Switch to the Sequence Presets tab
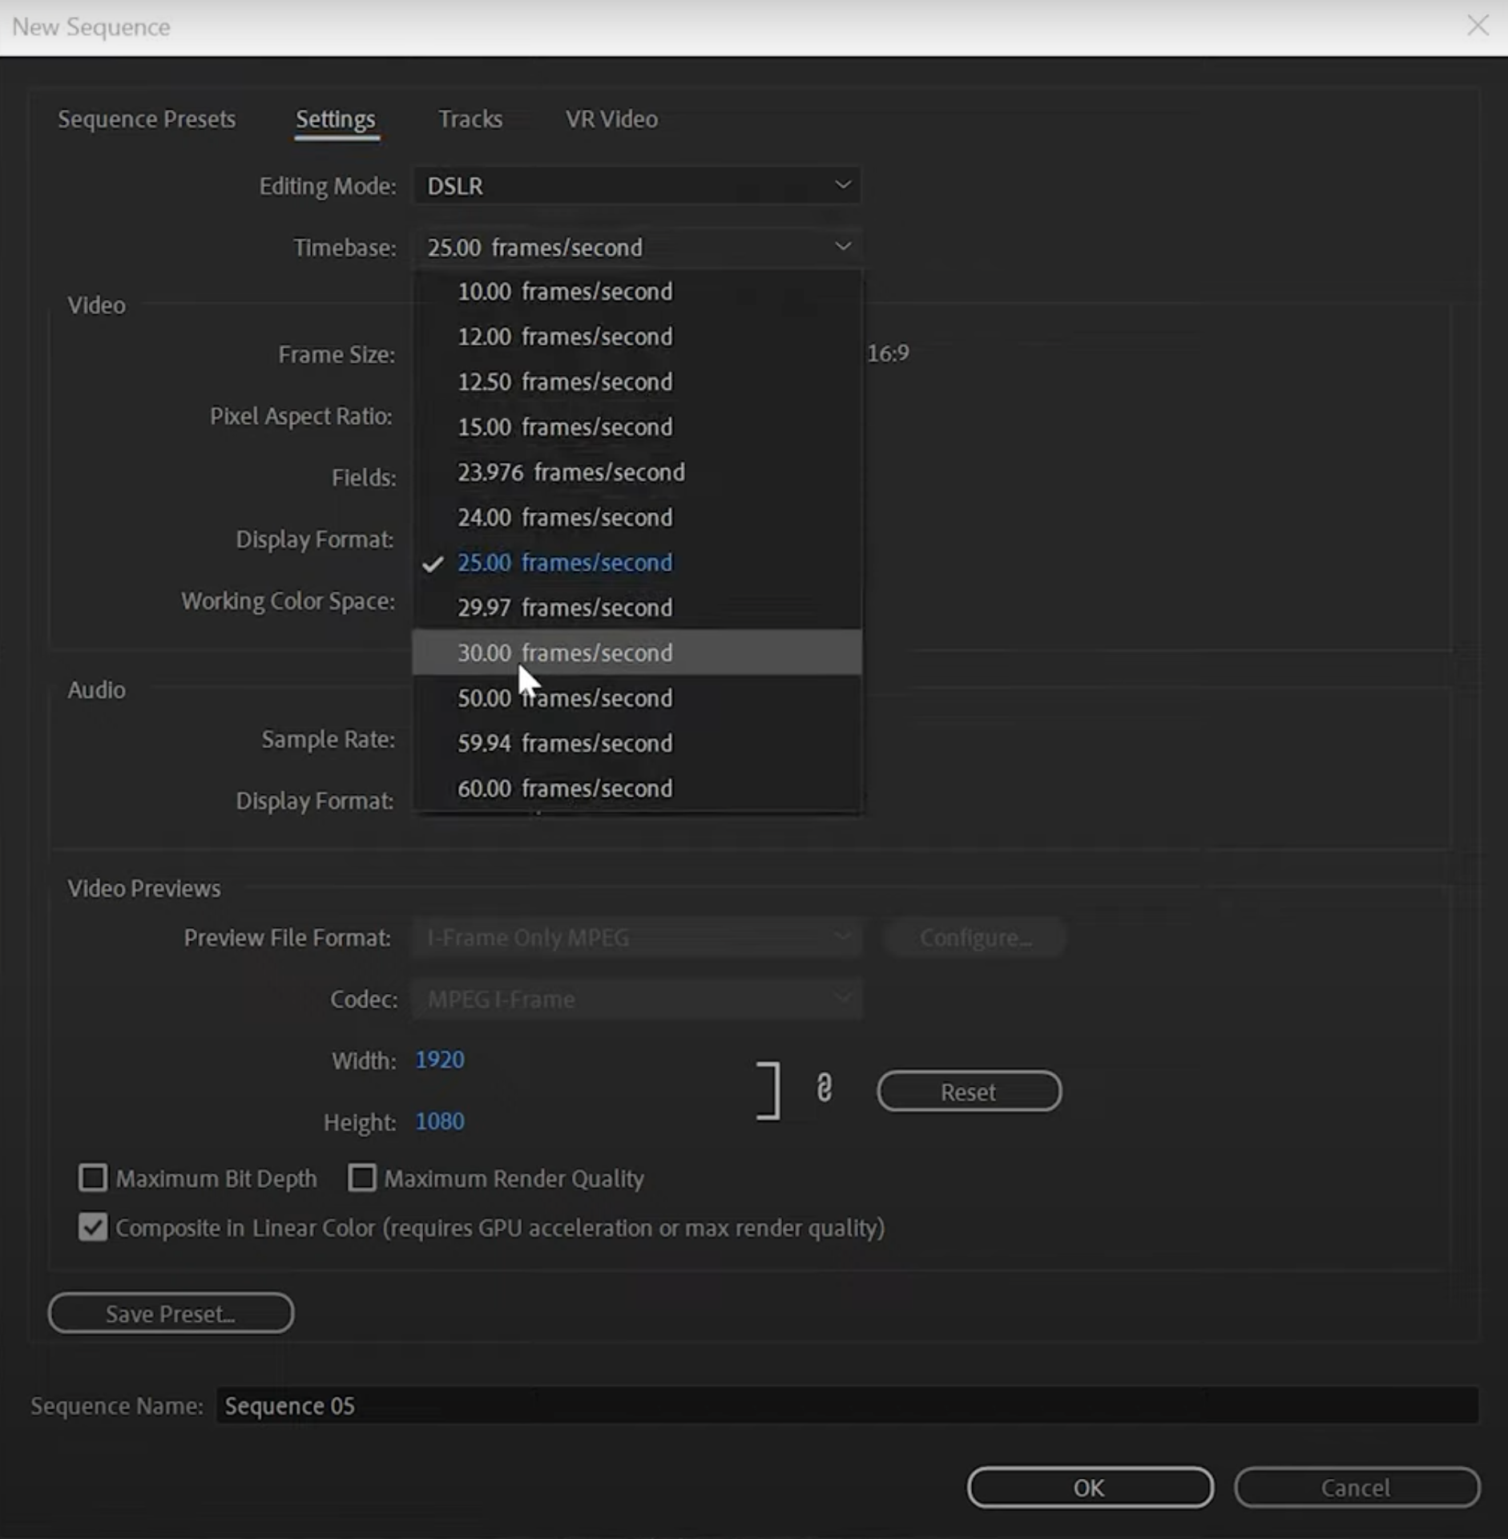The height and width of the screenshot is (1539, 1508). click(x=147, y=119)
